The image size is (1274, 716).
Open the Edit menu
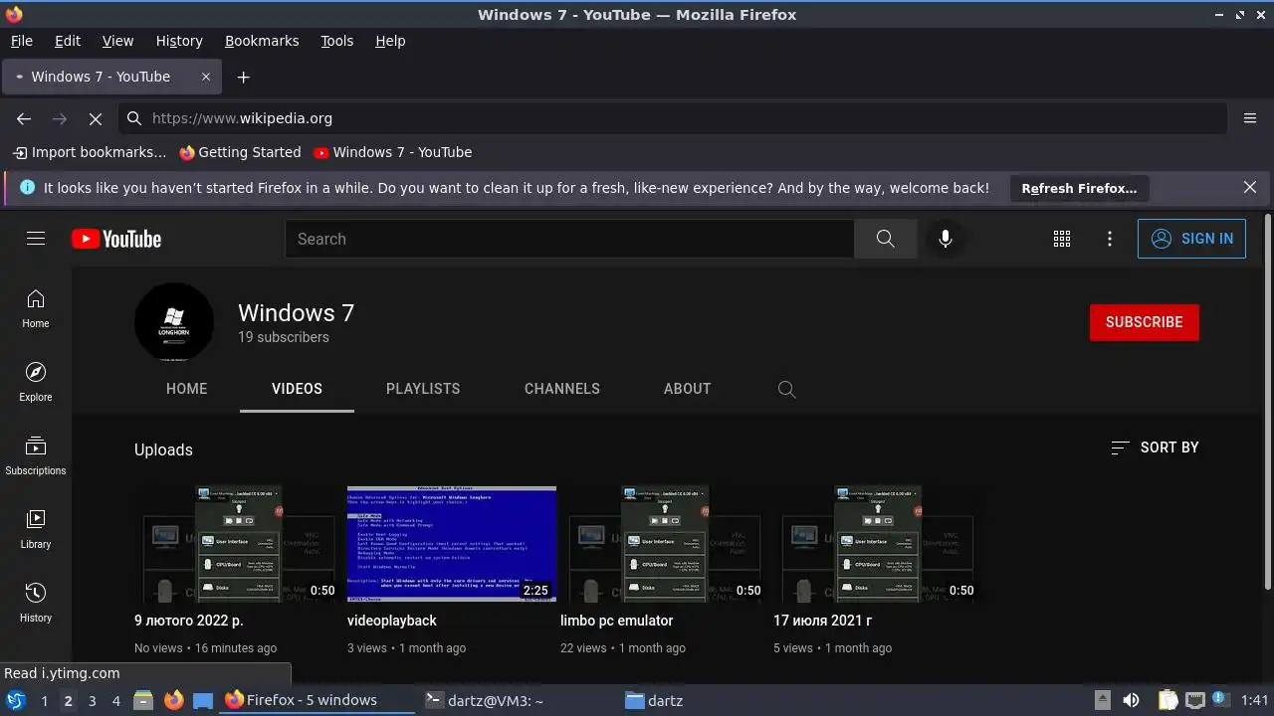point(68,41)
